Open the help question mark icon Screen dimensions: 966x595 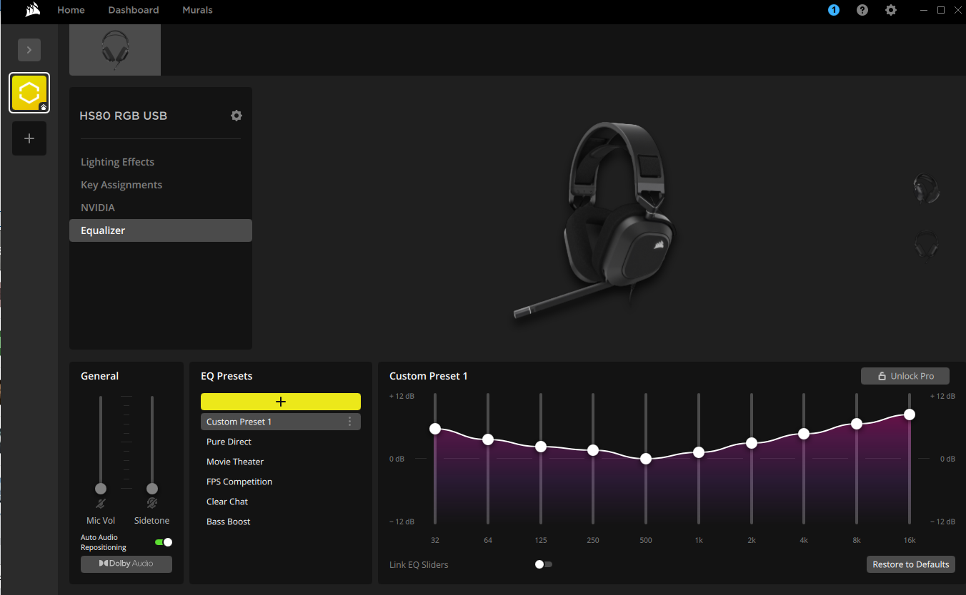tap(862, 10)
